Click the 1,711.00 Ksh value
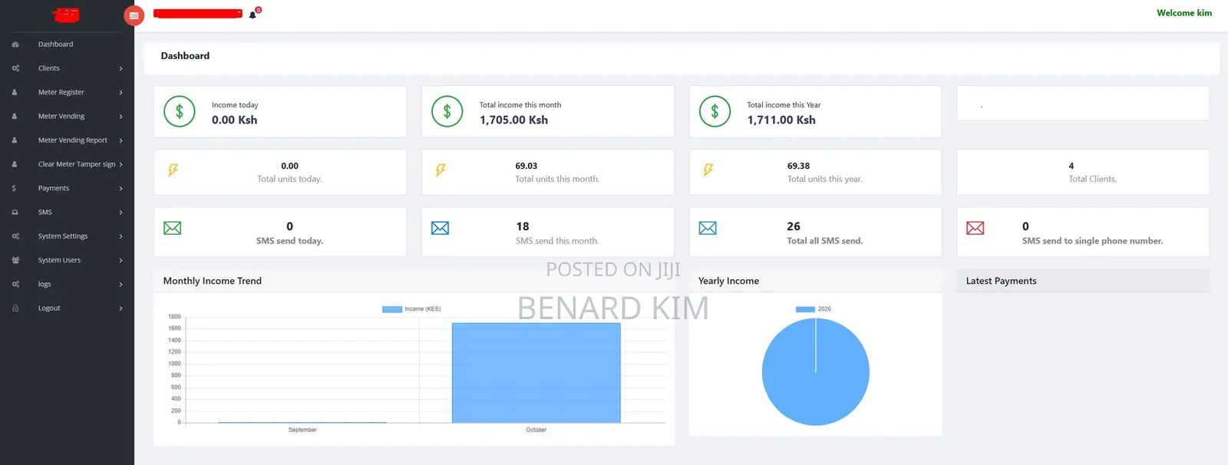The width and height of the screenshot is (1228, 465). click(x=781, y=120)
